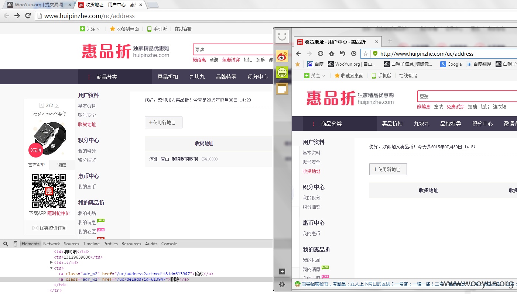The height and width of the screenshot is (294, 517).
Task: Show previous slide in apple watch carousel
Action: pyautogui.click(x=42, y=106)
